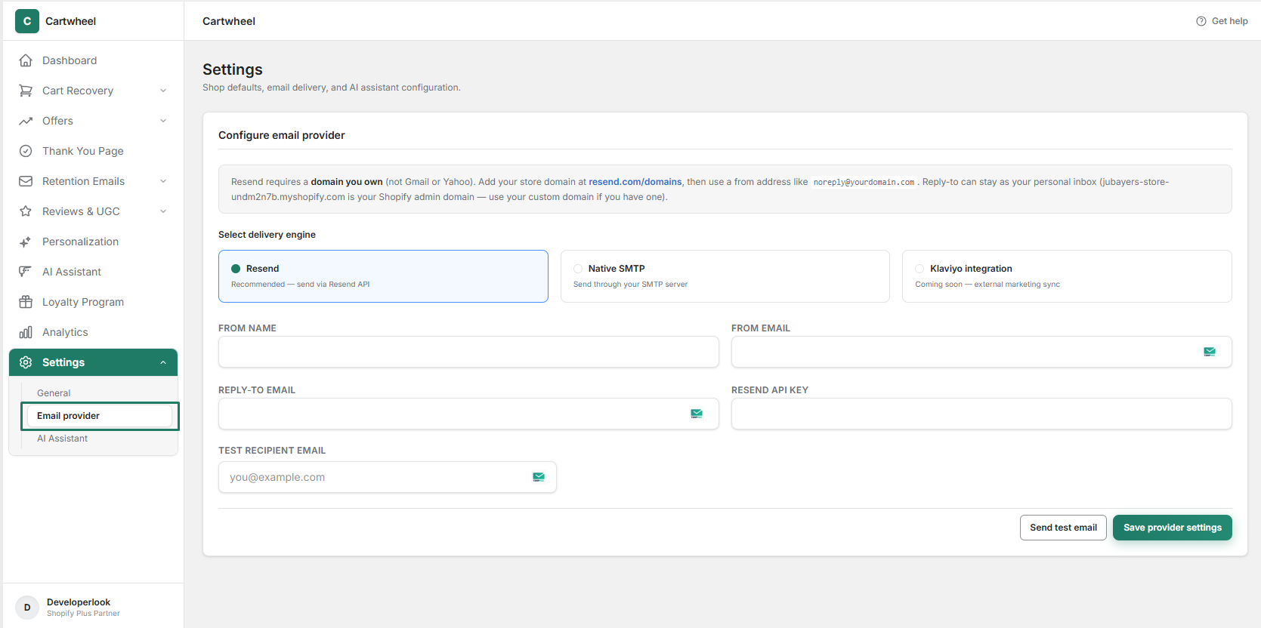Click mail icon in Test Recipient field
1261x628 pixels.
539,477
